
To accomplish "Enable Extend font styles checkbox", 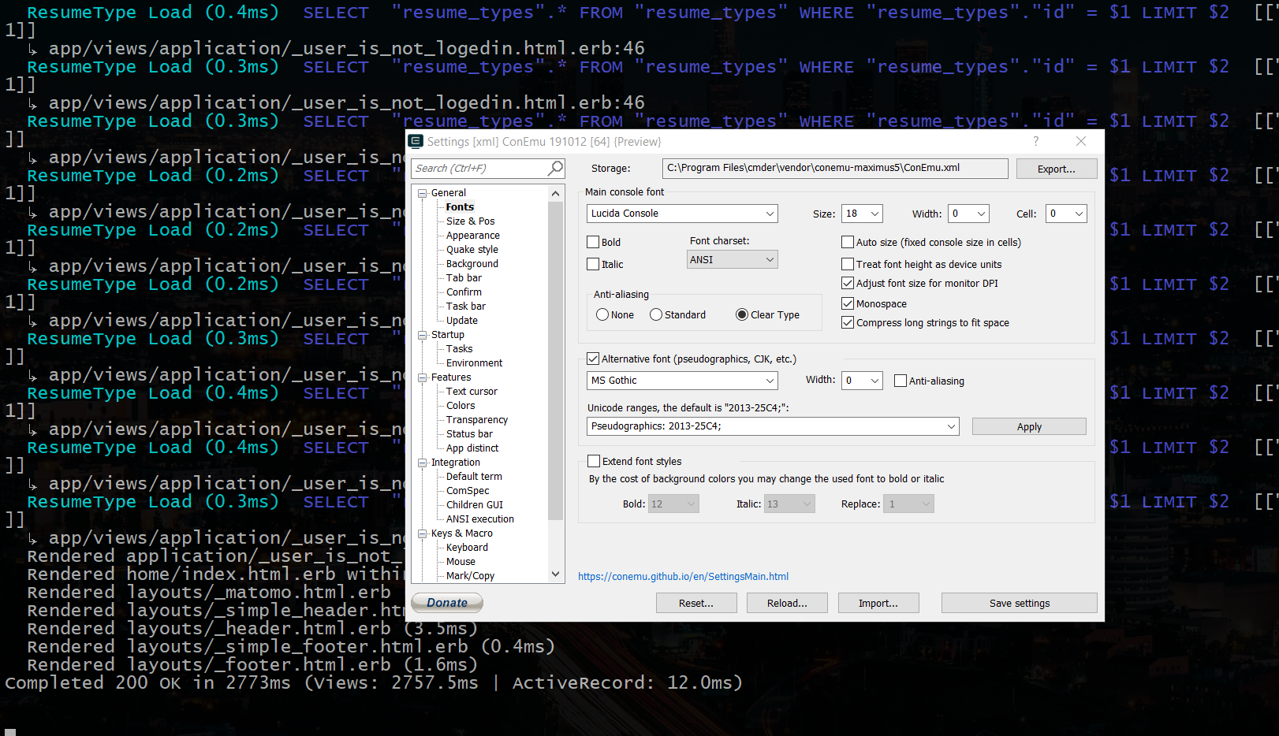I will click(594, 461).
